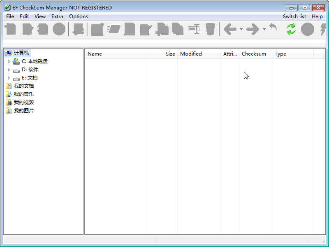Select the 我的视频 folder
This screenshot has height=247, width=329.
pyautogui.click(x=24, y=102)
